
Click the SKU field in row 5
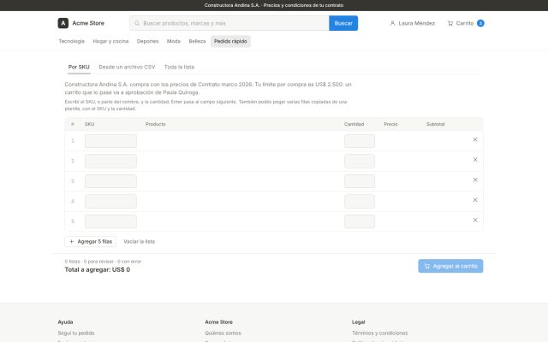110,221
